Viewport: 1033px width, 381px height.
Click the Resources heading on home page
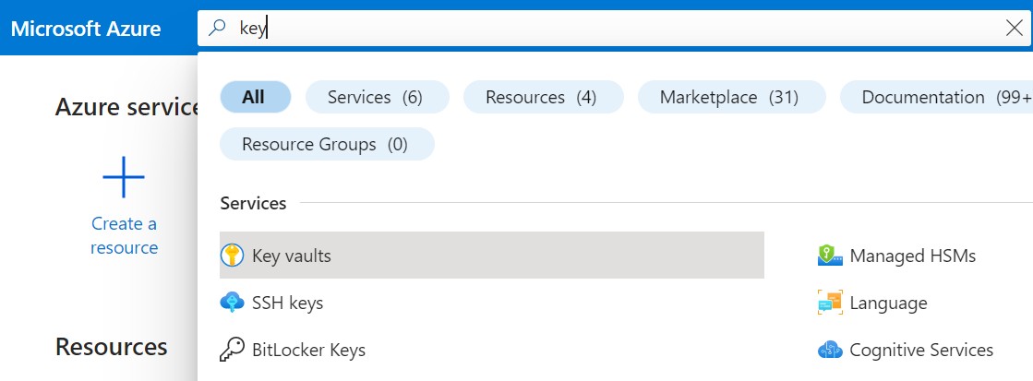pos(112,347)
